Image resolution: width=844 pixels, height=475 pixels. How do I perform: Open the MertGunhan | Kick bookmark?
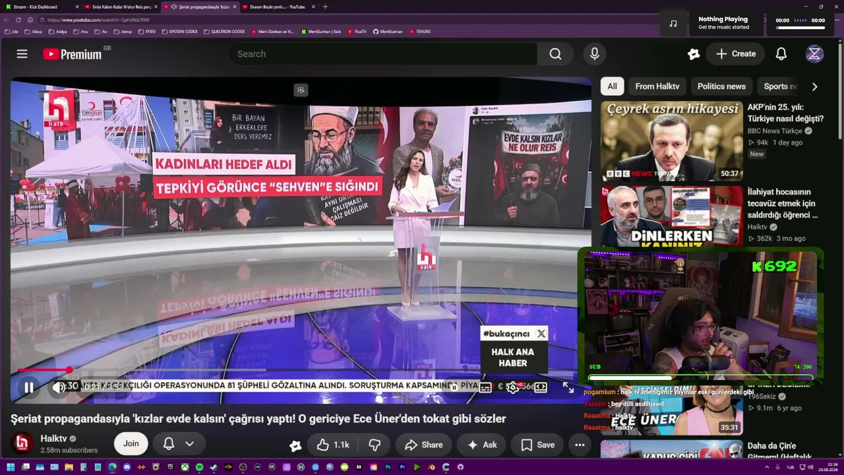[321, 32]
